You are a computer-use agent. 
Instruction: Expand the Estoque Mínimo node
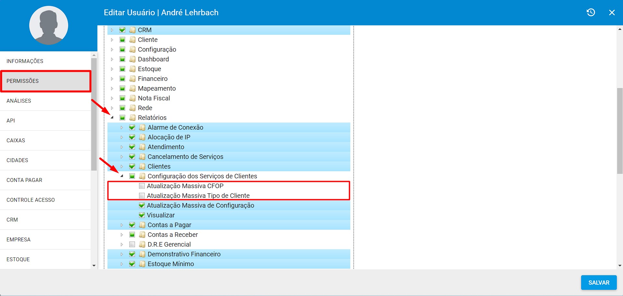[x=122, y=264]
